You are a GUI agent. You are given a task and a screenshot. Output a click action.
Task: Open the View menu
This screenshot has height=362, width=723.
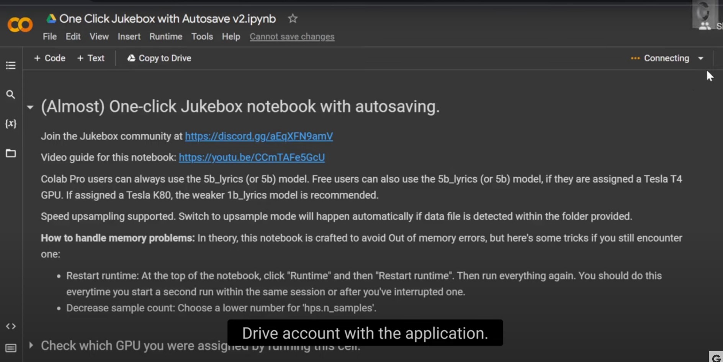pyautogui.click(x=99, y=36)
